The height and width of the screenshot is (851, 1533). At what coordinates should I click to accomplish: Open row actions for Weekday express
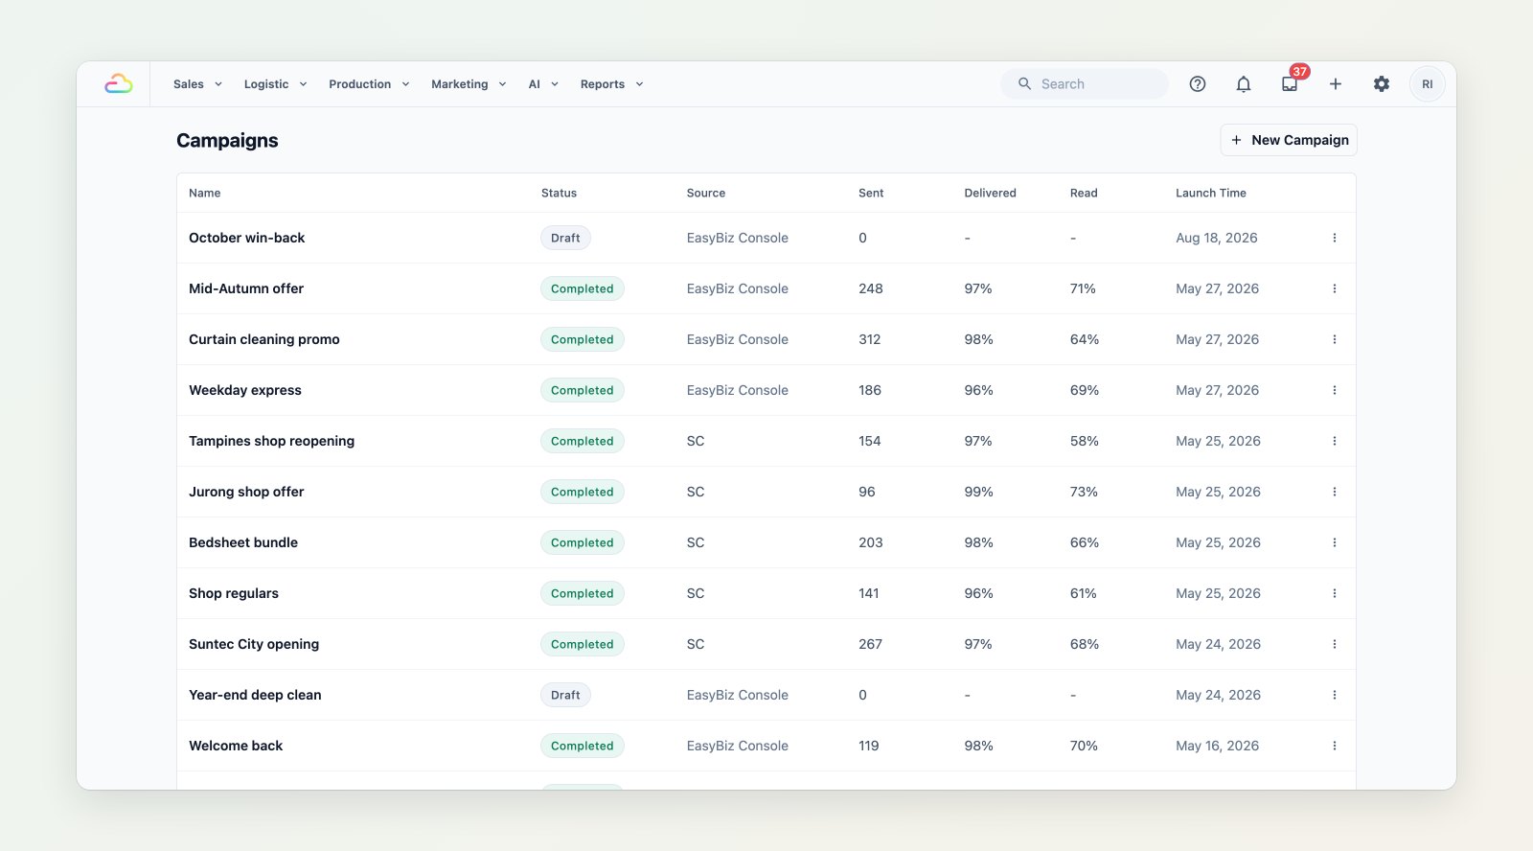pyautogui.click(x=1335, y=390)
